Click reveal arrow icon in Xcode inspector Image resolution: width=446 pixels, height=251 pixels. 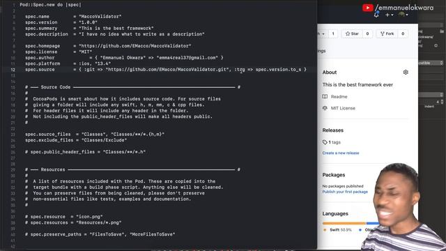point(436,45)
